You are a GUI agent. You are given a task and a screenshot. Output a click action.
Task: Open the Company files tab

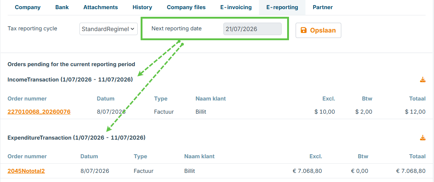coord(186,7)
